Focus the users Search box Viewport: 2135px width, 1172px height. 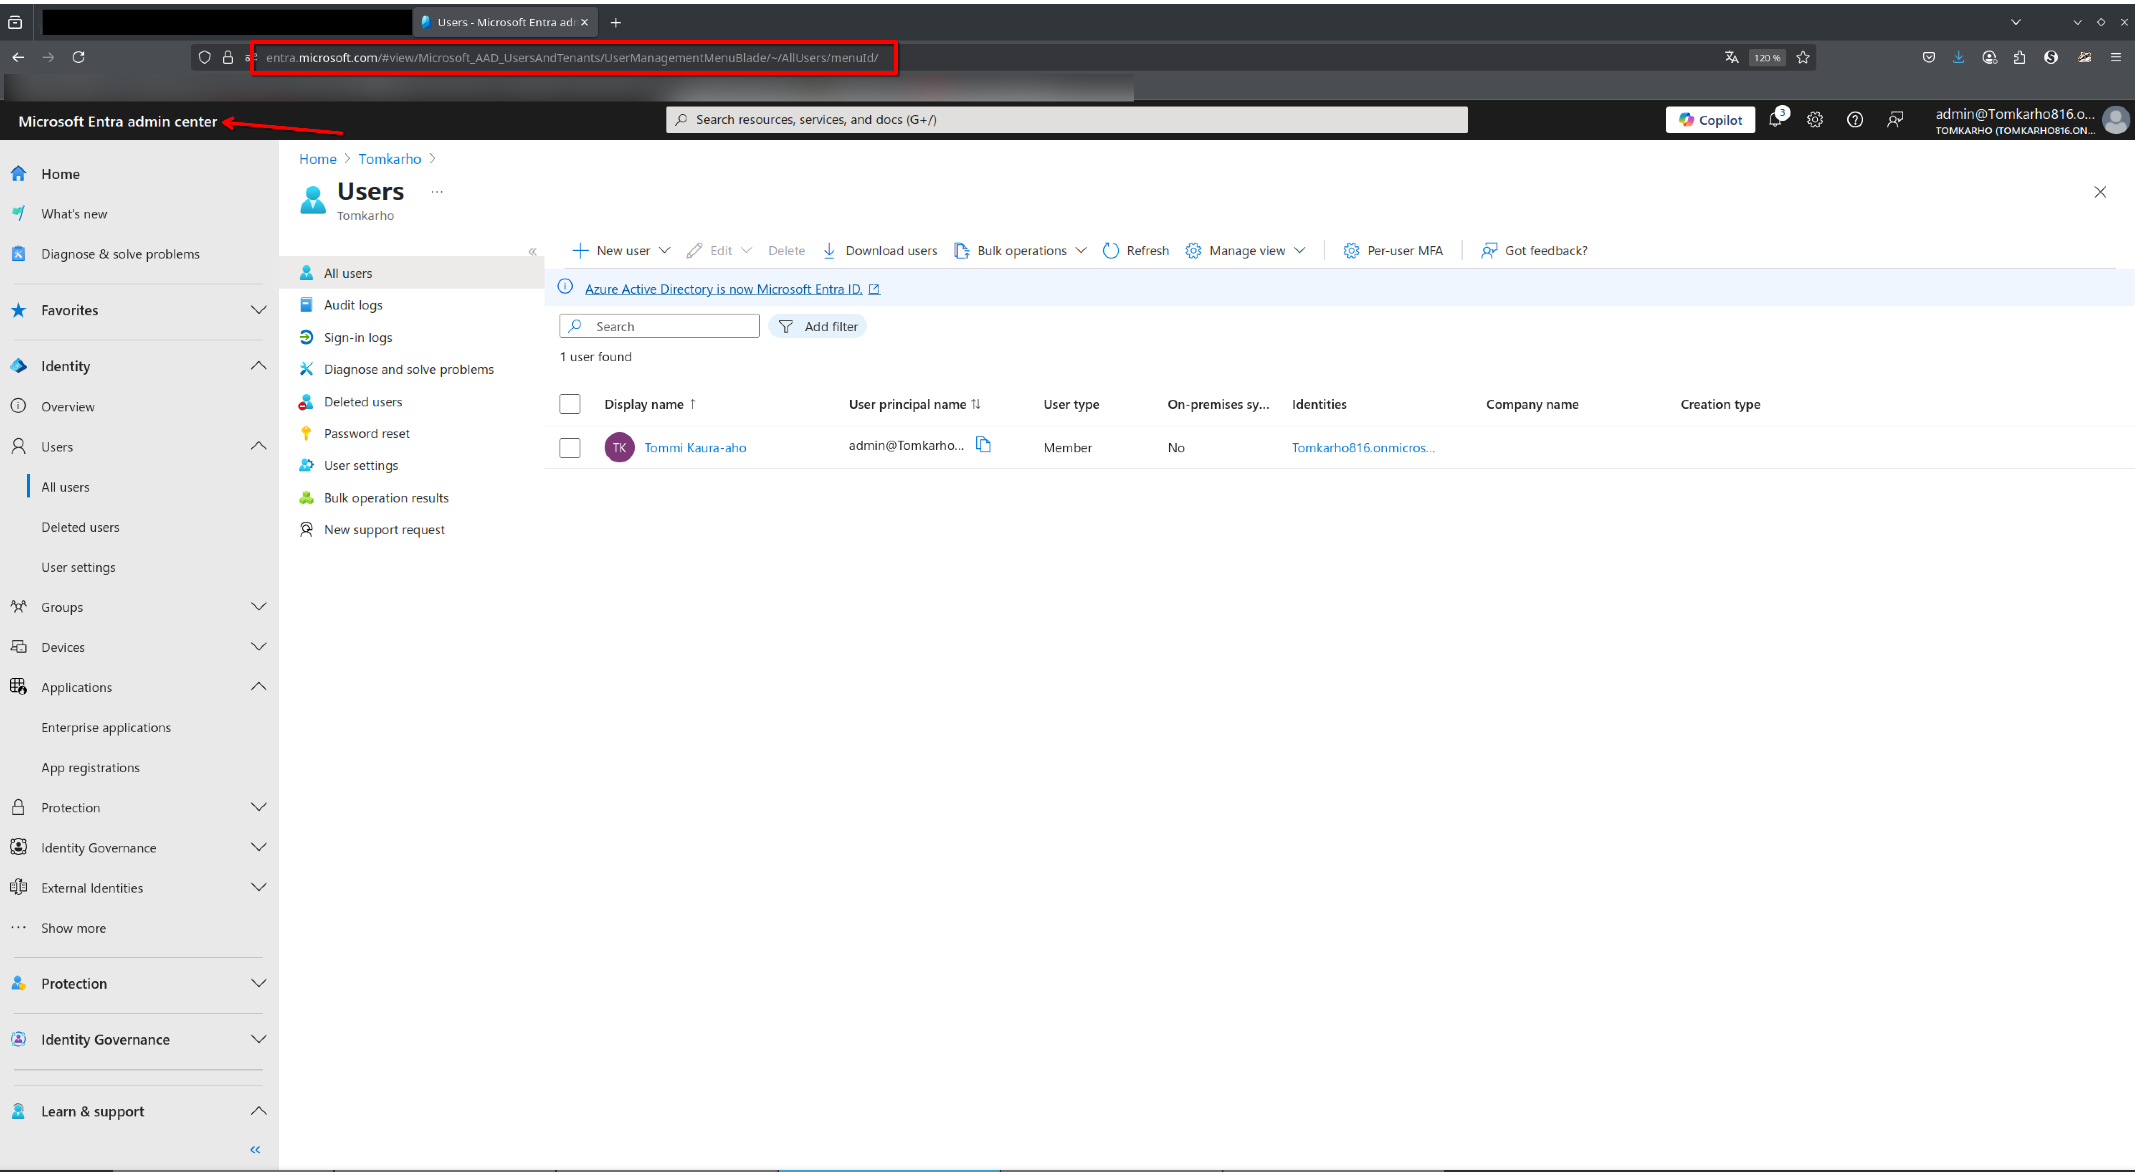pos(659,327)
